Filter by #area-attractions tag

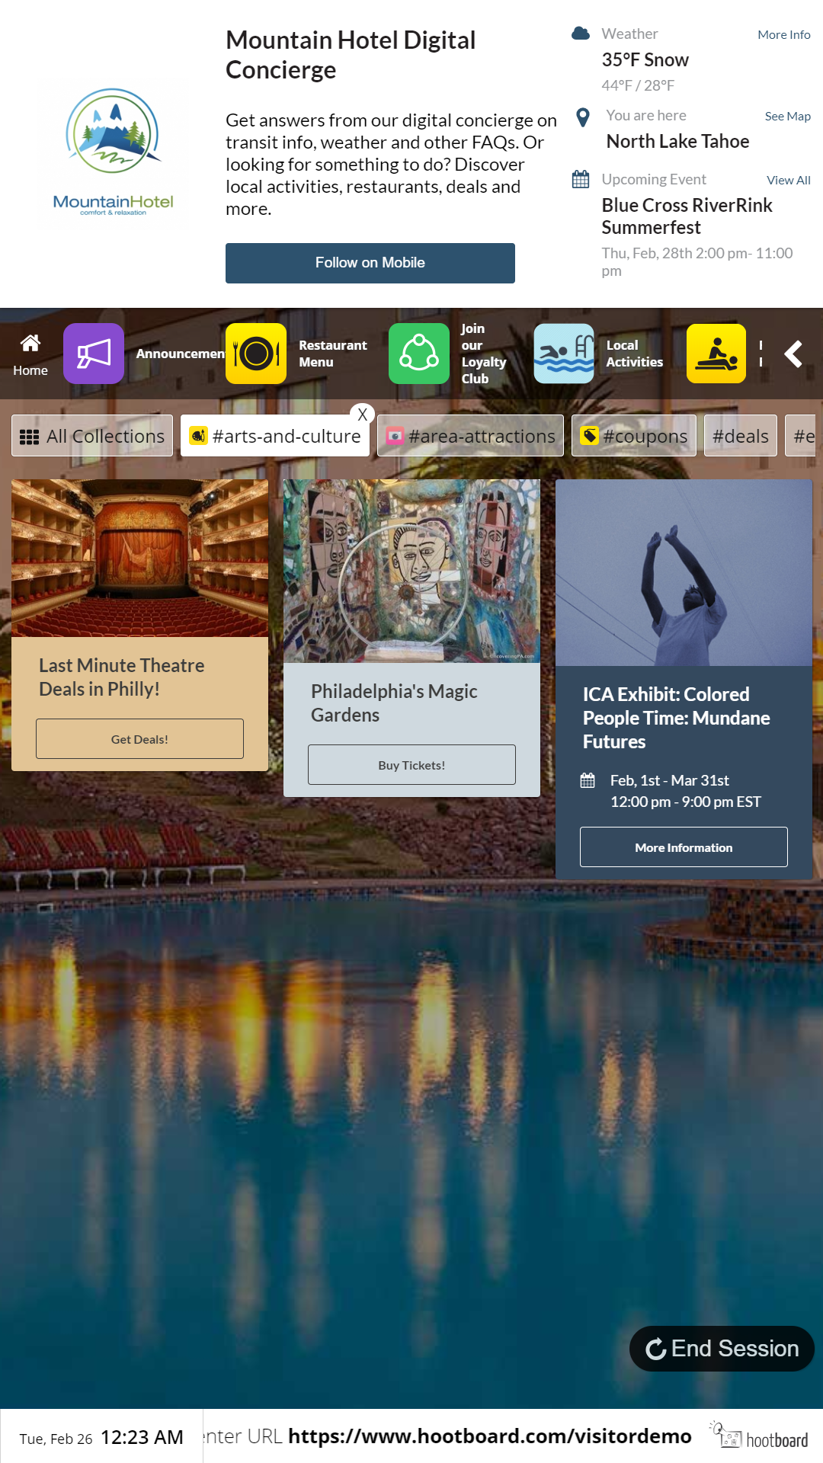[x=470, y=436]
